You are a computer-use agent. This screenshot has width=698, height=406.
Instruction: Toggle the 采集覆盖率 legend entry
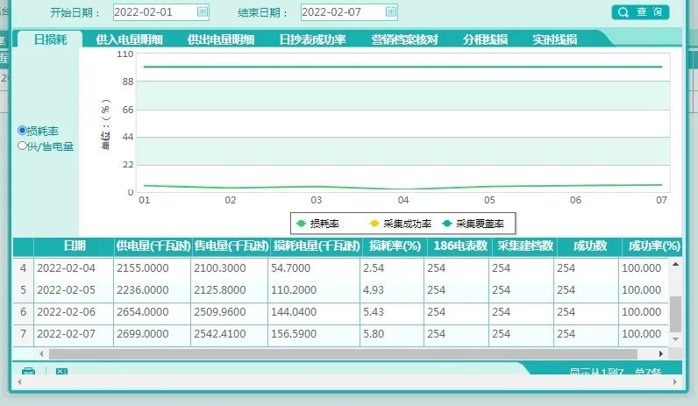(x=474, y=224)
